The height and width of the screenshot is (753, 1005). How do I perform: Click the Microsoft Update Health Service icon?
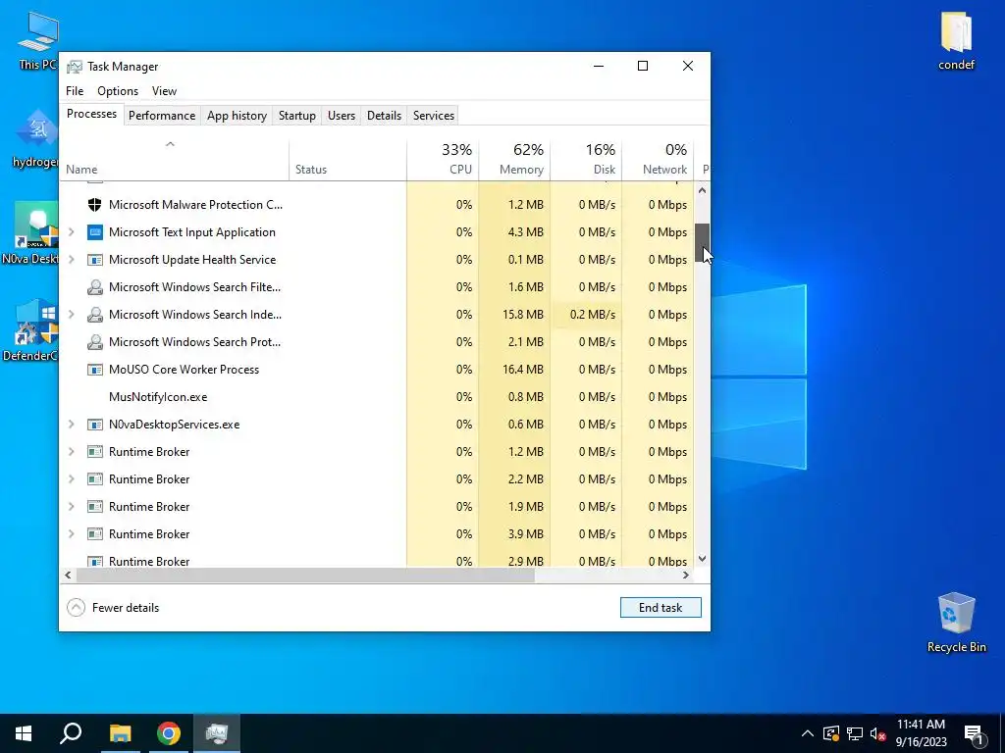pos(95,260)
